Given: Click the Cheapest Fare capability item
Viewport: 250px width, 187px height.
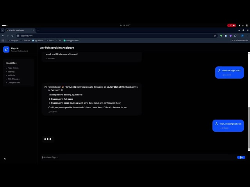Looking at the screenshot, I should pyautogui.click(x=13, y=83).
